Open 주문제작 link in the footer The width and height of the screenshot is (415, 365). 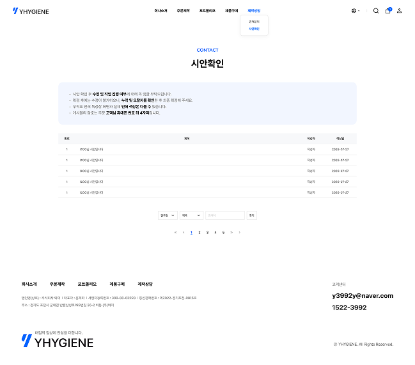click(x=57, y=284)
